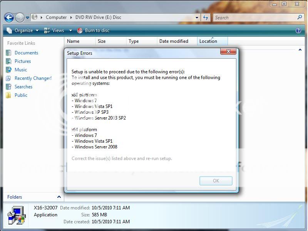Click the Views button
The image size is (308, 231).
point(54,30)
